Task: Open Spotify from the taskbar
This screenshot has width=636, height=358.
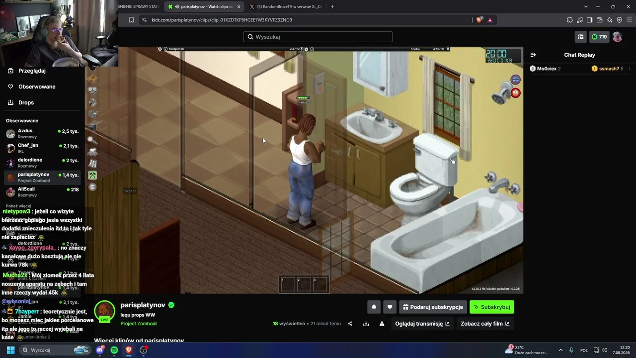Action: [x=114, y=350]
